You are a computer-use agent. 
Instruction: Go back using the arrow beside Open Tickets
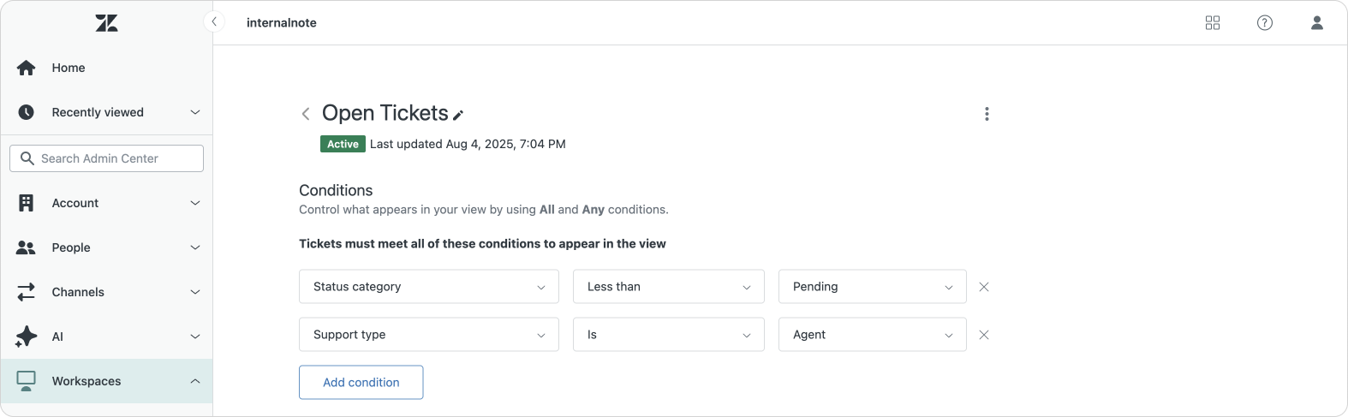pyautogui.click(x=306, y=114)
